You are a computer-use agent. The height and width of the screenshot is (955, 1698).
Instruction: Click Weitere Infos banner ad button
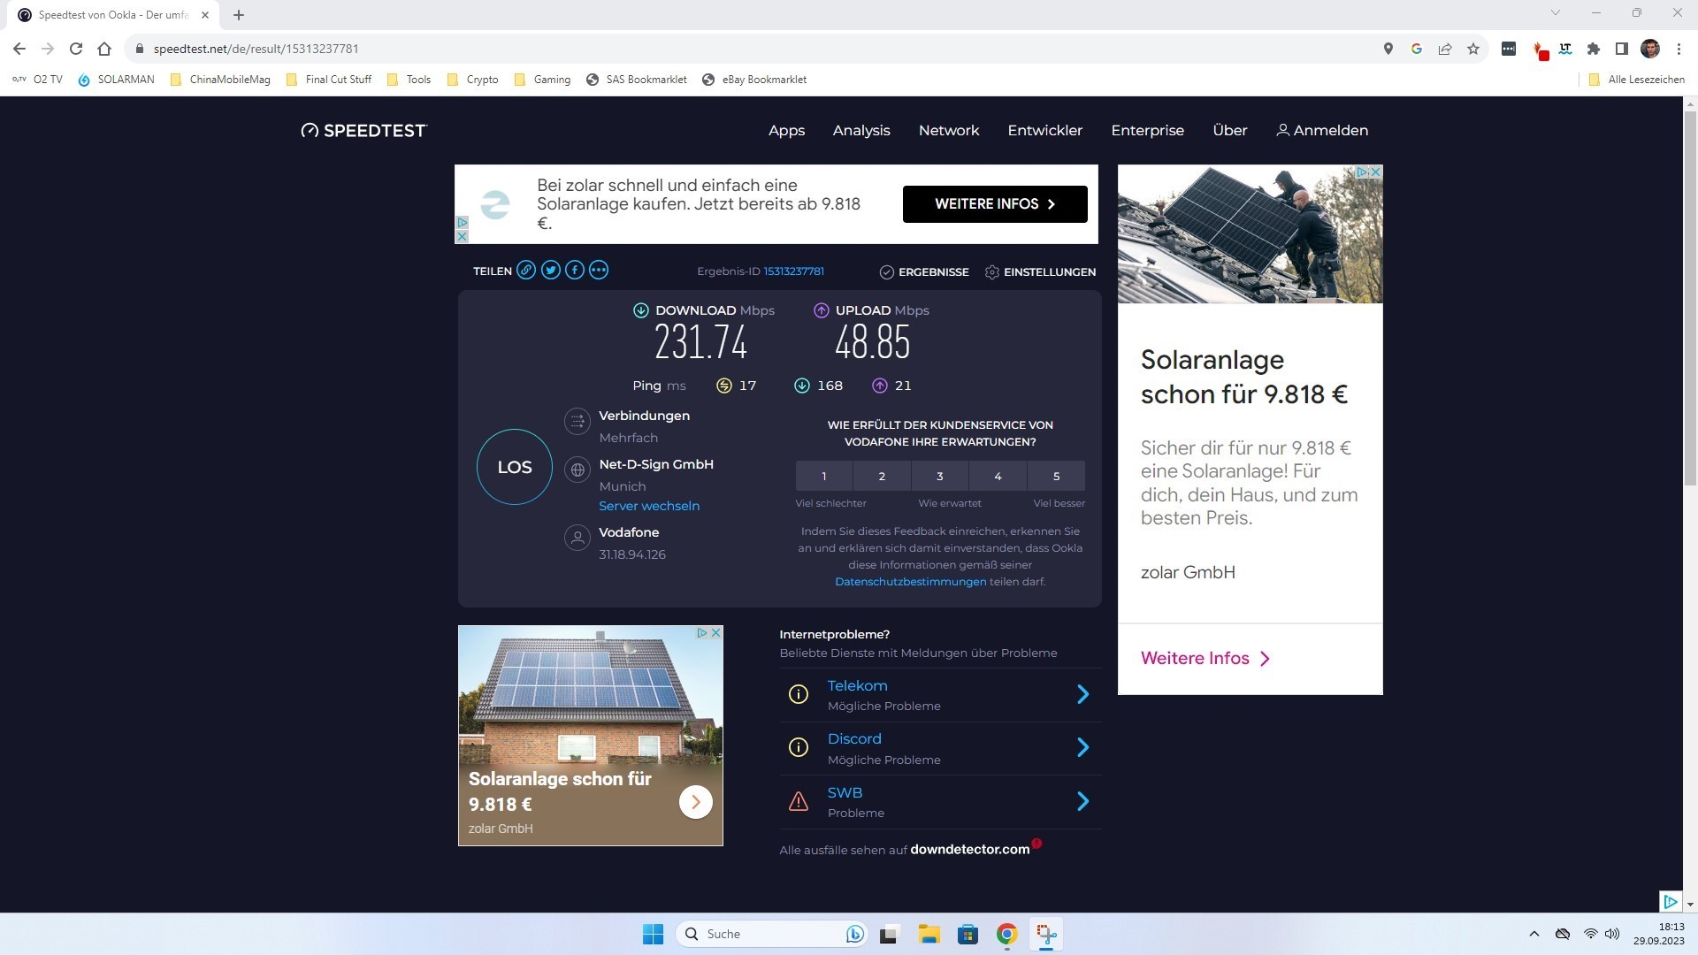pyautogui.click(x=995, y=204)
